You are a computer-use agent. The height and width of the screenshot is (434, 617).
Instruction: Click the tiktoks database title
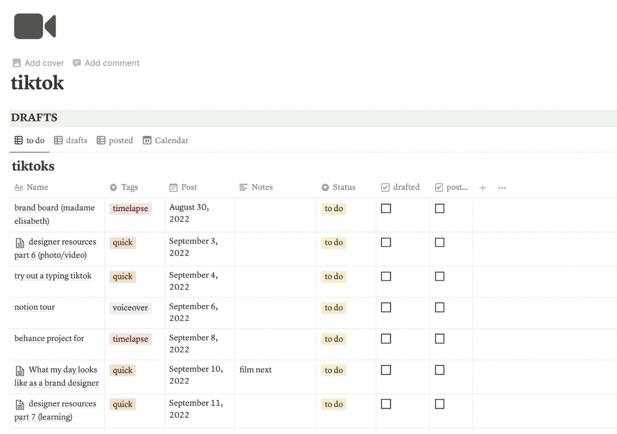[33, 166]
